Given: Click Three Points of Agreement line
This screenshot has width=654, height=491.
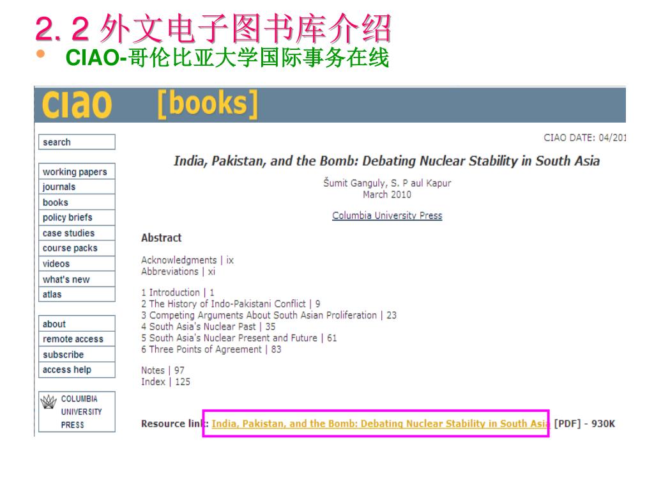Looking at the screenshot, I should 211,349.
